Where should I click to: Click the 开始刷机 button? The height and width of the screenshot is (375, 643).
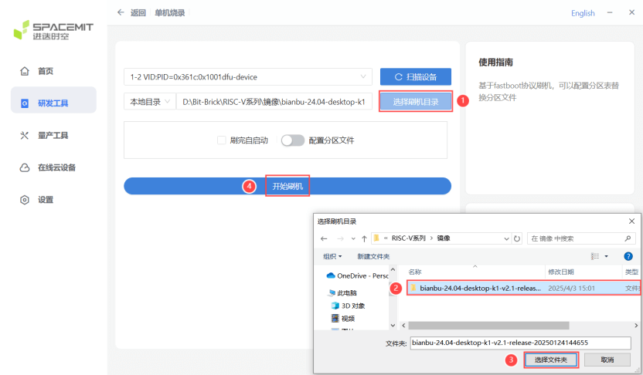[287, 186]
